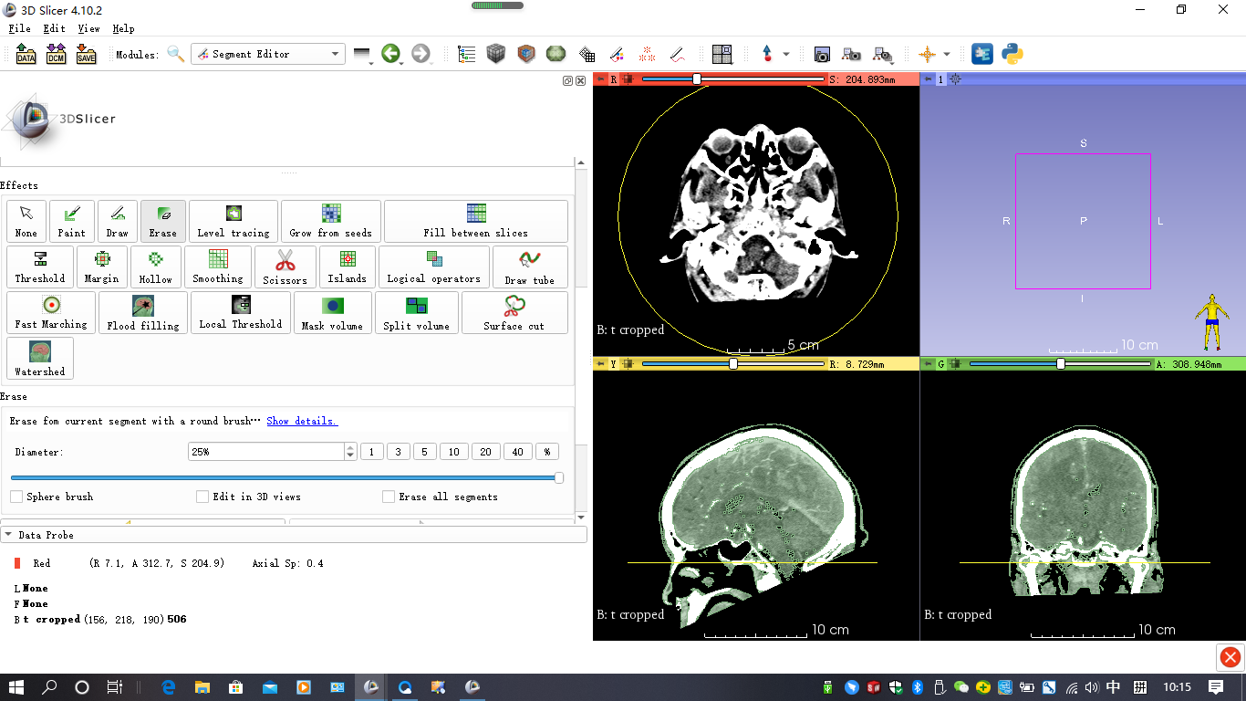The image size is (1246, 701).
Task: Toggle the Erase effect button
Action: [163, 221]
